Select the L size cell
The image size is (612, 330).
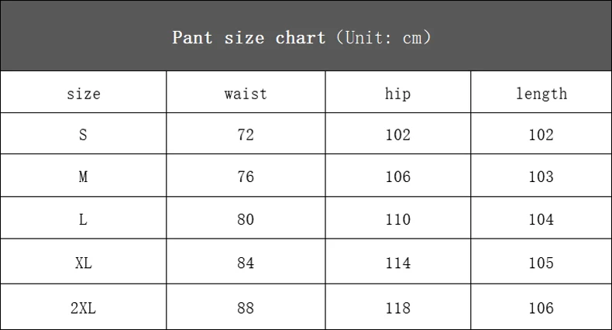click(84, 219)
